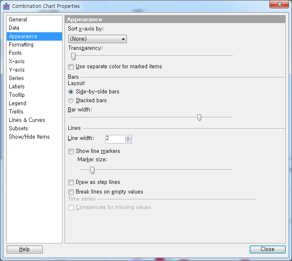Switch to the Fonts page

pos(34,53)
